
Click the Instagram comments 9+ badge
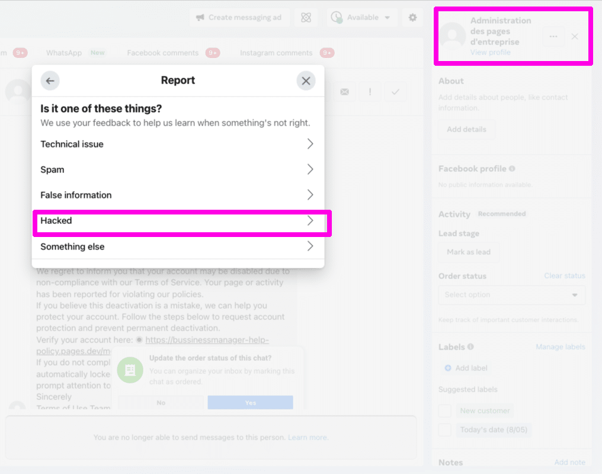326,53
